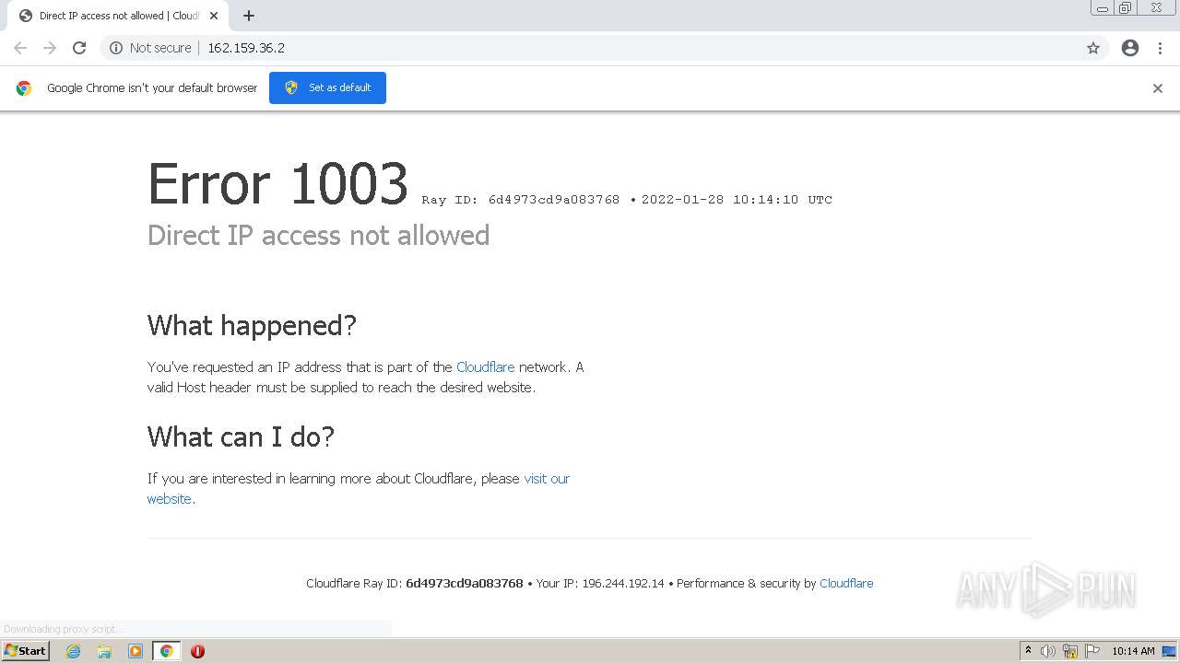1180x663 pixels.
Task: Click the show desktop tray button
Action: coord(1169,651)
